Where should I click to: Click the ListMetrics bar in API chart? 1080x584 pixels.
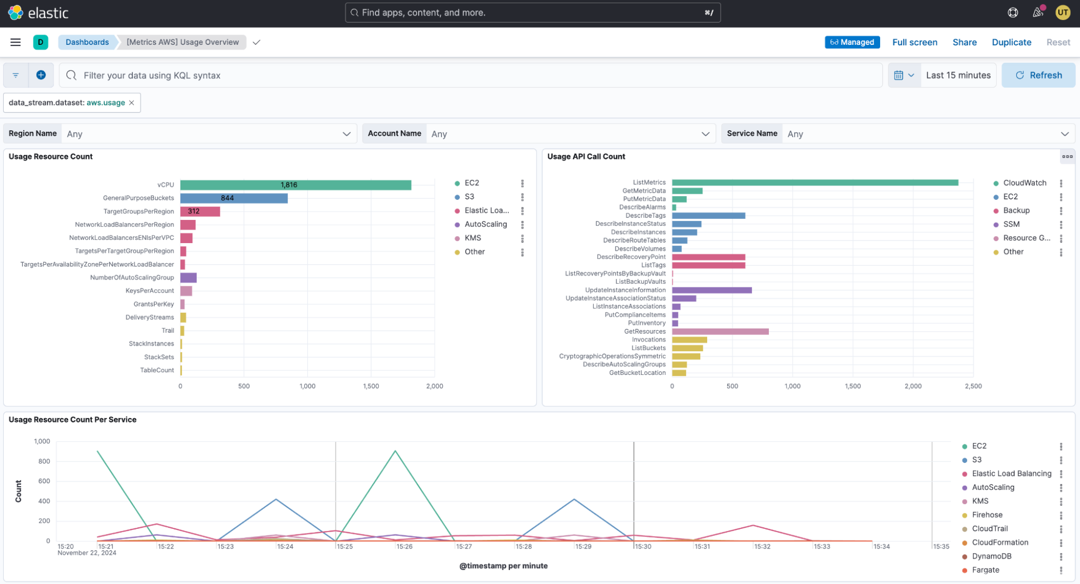point(815,183)
